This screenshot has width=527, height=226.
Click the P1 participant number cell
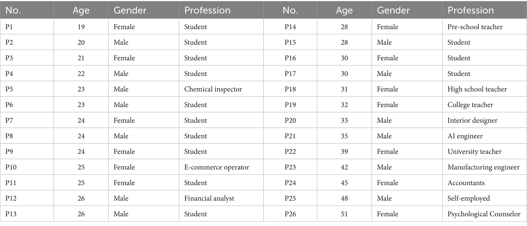click(9, 27)
